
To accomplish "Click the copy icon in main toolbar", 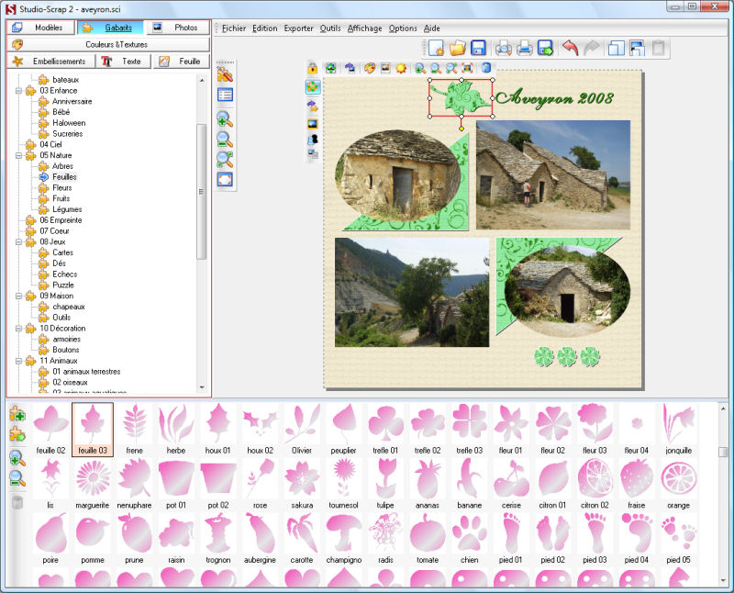I will [x=616, y=48].
